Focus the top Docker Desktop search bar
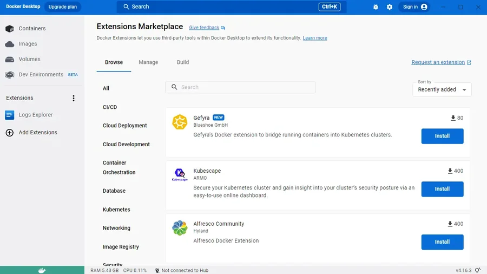This screenshot has width=487, height=274. 232,7
